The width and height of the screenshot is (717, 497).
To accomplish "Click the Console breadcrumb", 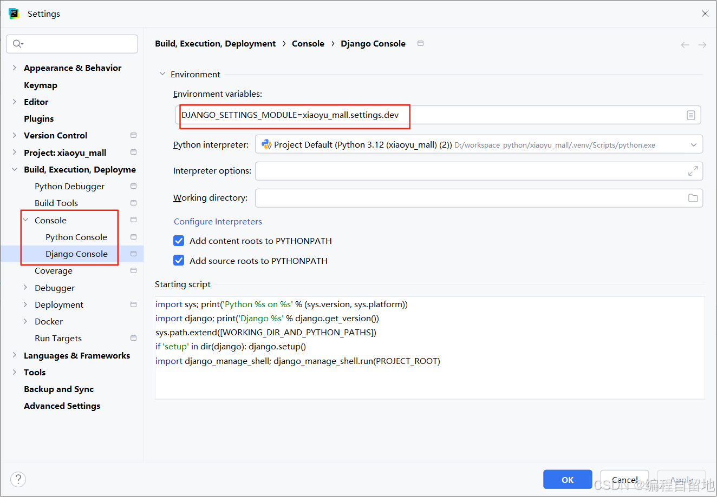I will (x=308, y=43).
